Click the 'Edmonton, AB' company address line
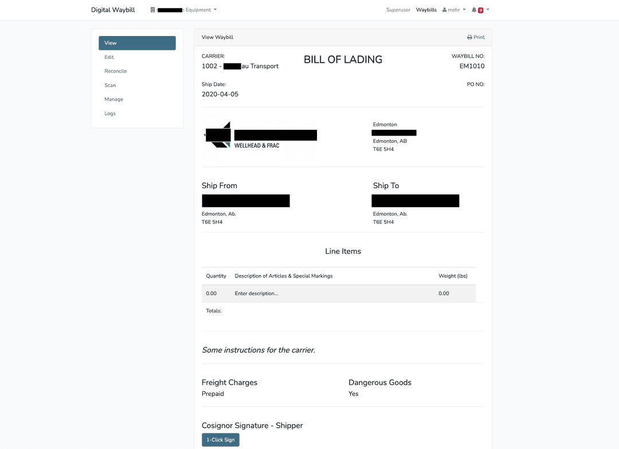 [x=390, y=141]
